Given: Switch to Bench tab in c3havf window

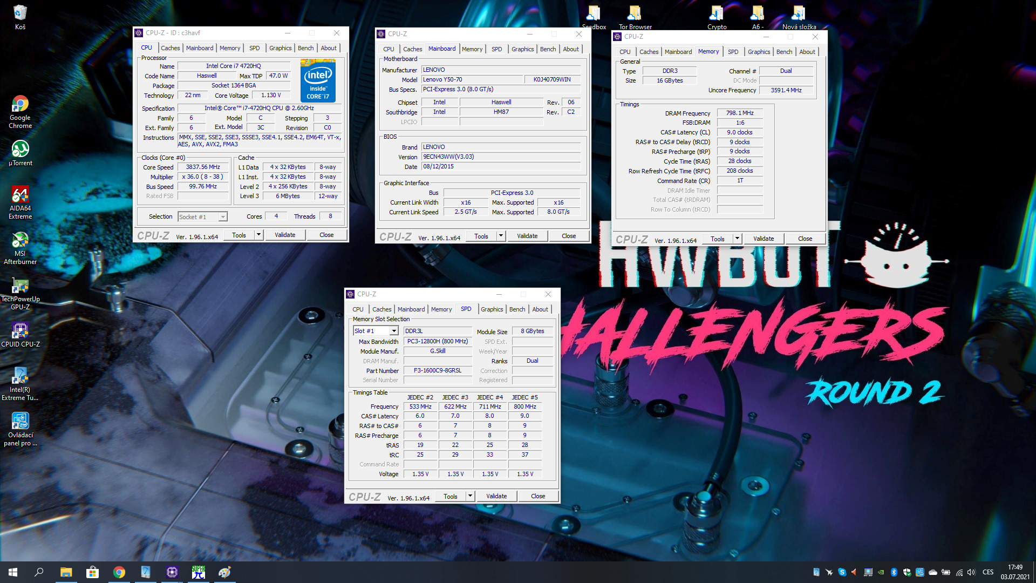Looking at the screenshot, I should coord(305,48).
